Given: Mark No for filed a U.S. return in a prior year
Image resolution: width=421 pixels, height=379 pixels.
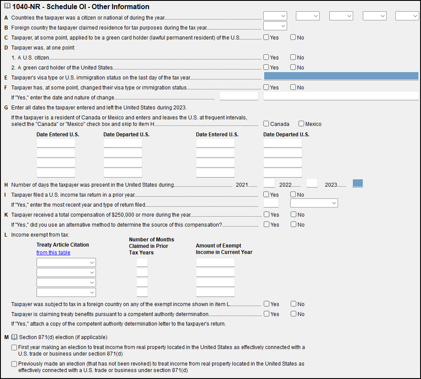Looking at the screenshot, I should pyautogui.click(x=293, y=194).
